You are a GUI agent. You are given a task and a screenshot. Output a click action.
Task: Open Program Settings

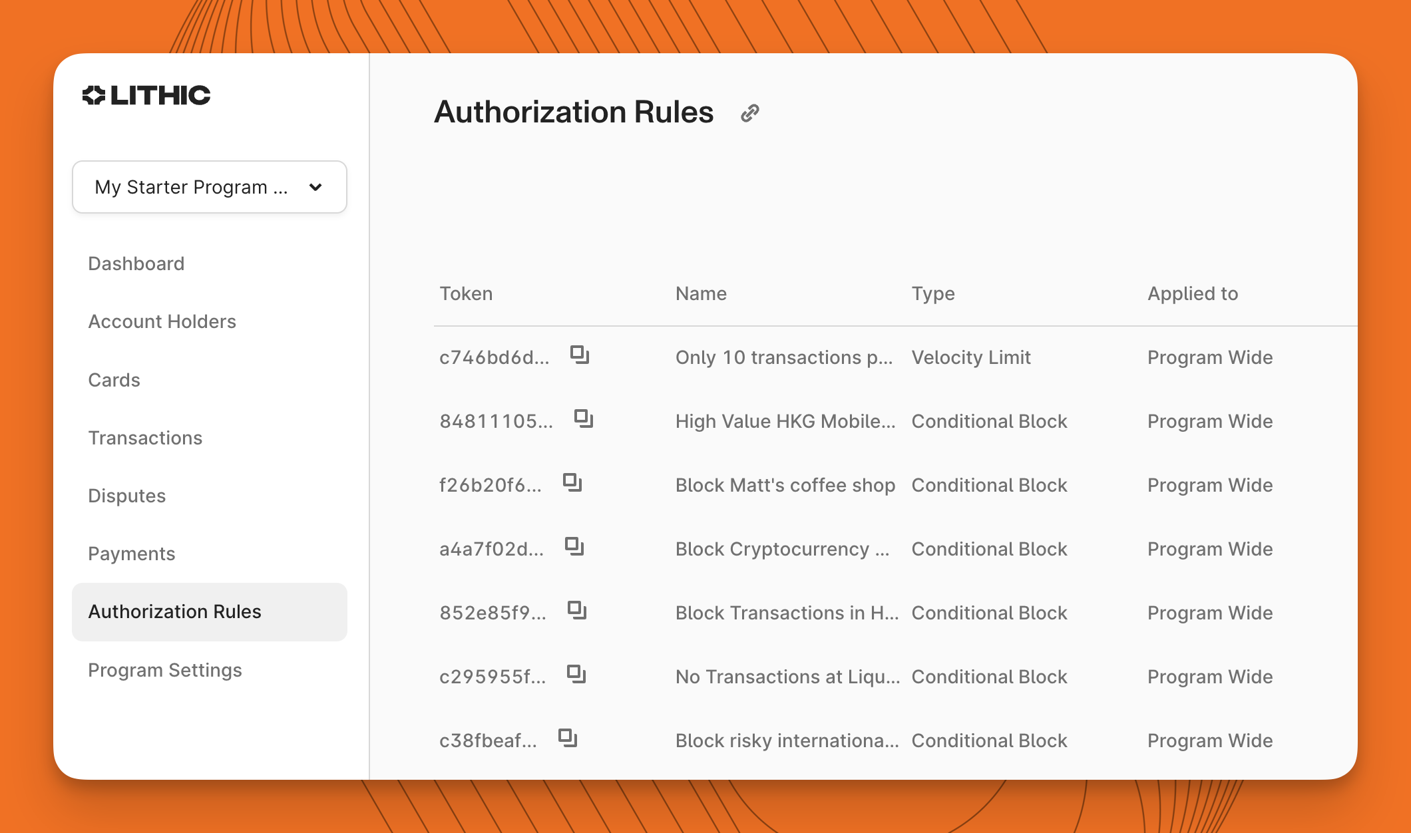click(165, 670)
